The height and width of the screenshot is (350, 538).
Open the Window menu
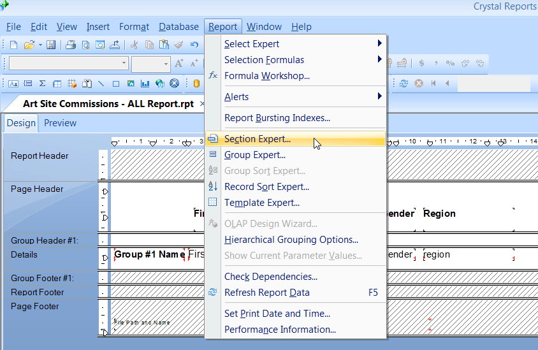click(x=264, y=27)
